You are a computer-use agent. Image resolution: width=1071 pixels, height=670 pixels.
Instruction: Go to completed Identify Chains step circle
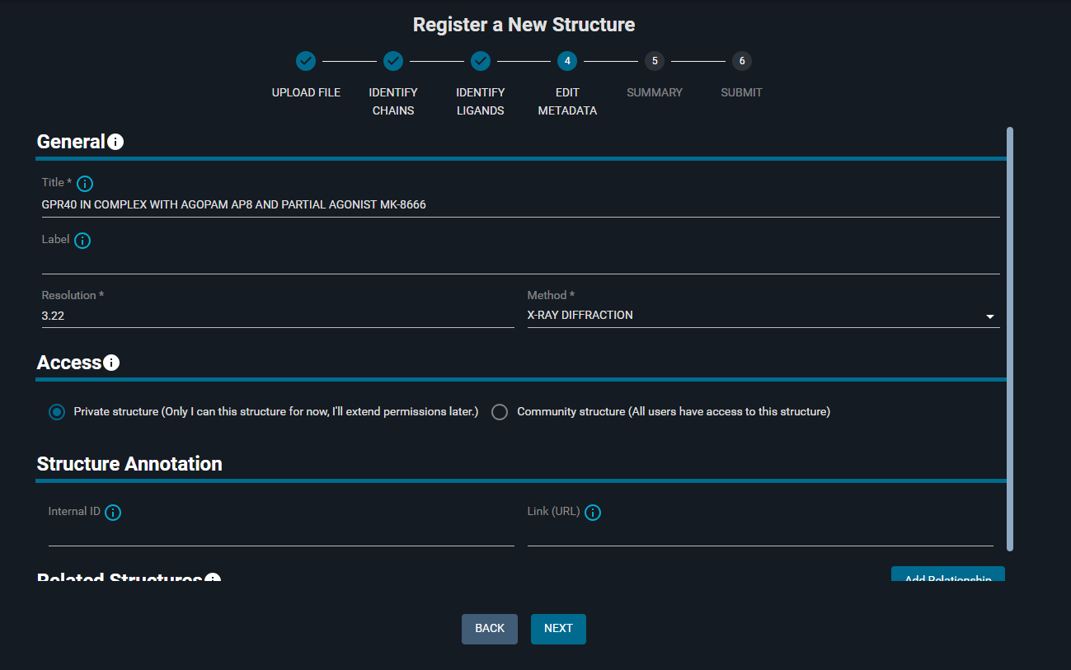[x=393, y=61]
